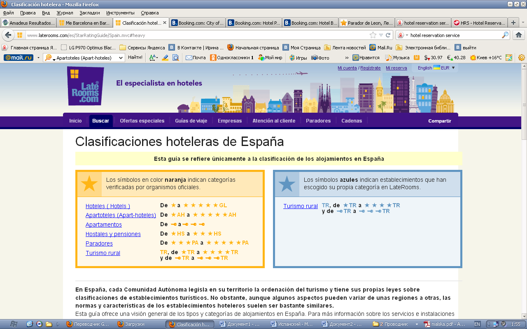Click the Нравится toolbar button
Viewport: 527px width, 329px height.
click(366, 58)
